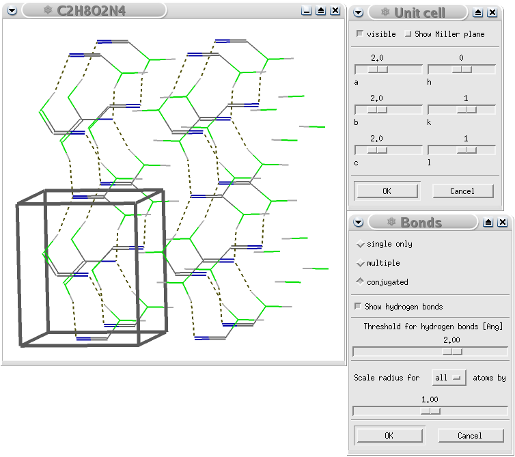Toggle Show hydrogen bonds checkbox
Viewport: 515px width, 457px height.
(x=358, y=307)
